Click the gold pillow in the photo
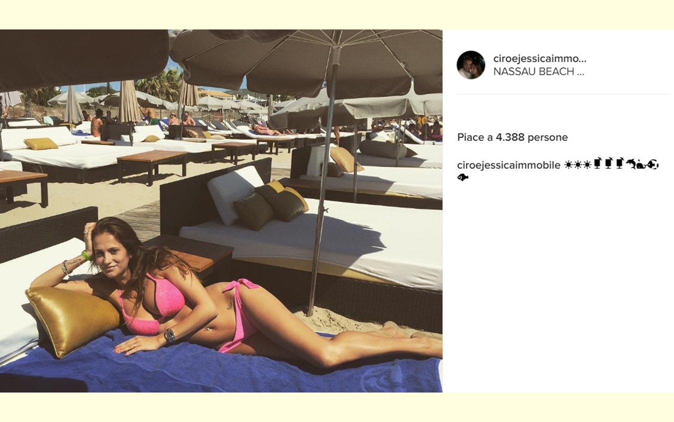 click(72, 320)
